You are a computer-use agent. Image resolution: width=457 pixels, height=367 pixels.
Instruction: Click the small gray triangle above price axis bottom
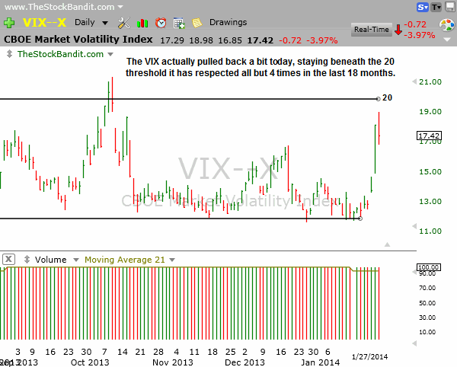click(x=387, y=244)
